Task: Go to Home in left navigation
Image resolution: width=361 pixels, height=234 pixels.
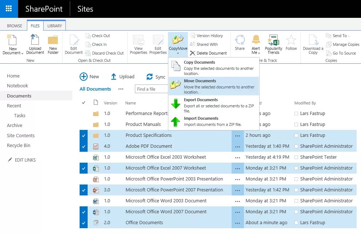Action: click(x=13, y=76)
